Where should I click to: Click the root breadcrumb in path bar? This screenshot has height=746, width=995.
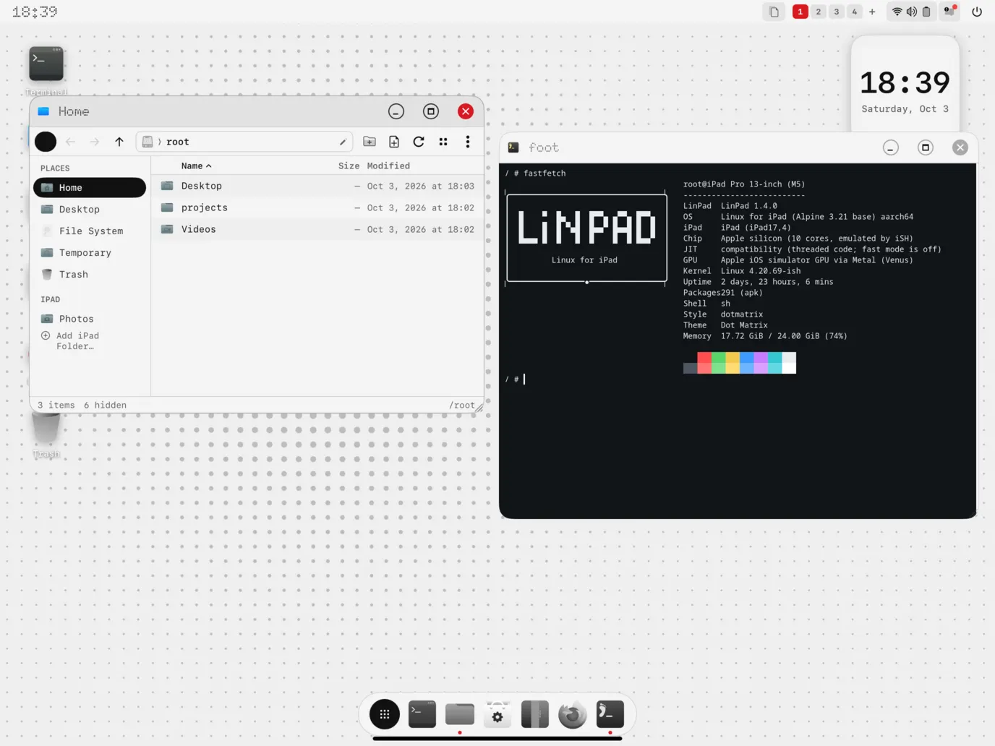point(178,142)
